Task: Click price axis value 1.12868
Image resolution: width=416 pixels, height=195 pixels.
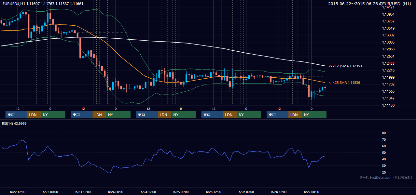Action: [x=388, y=49]
